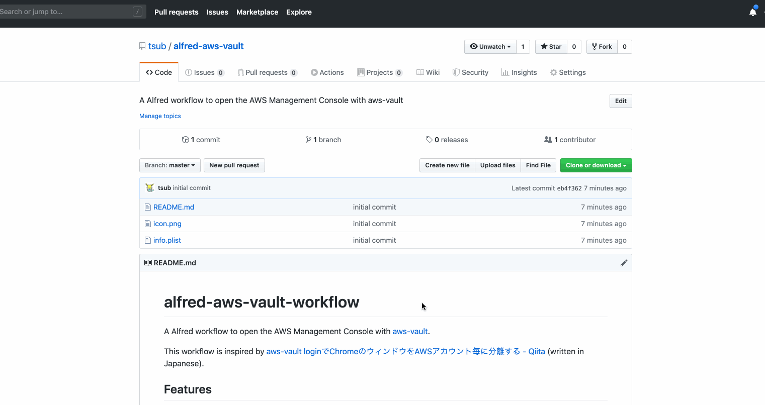Click the repository book icon beside tsub
This screenshot has width=765, height=405.
(x=142, y=46)
